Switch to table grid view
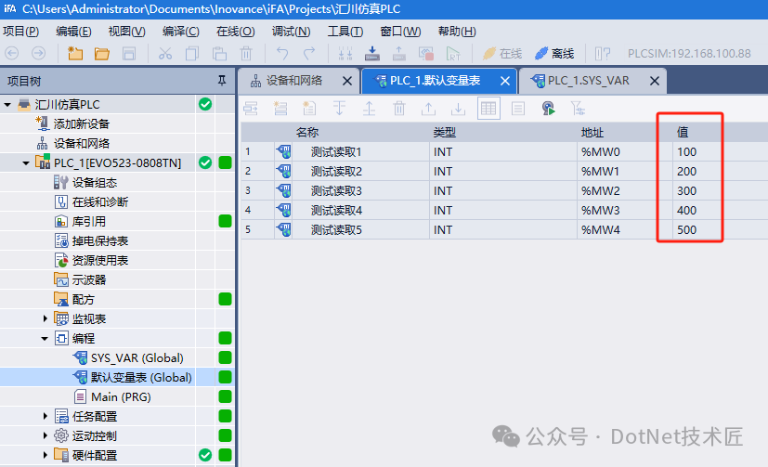This screenshot has width=768, height=467. click(x=488, y=109)
